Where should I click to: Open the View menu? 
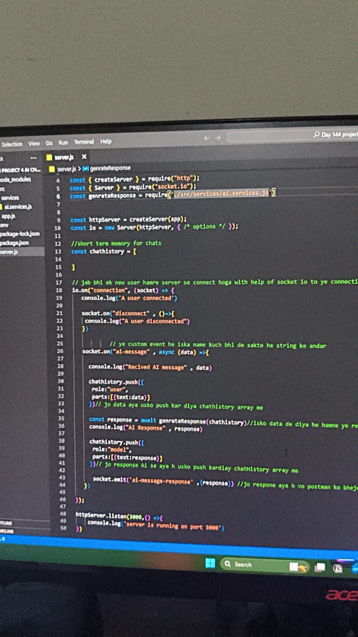[34, 143]
